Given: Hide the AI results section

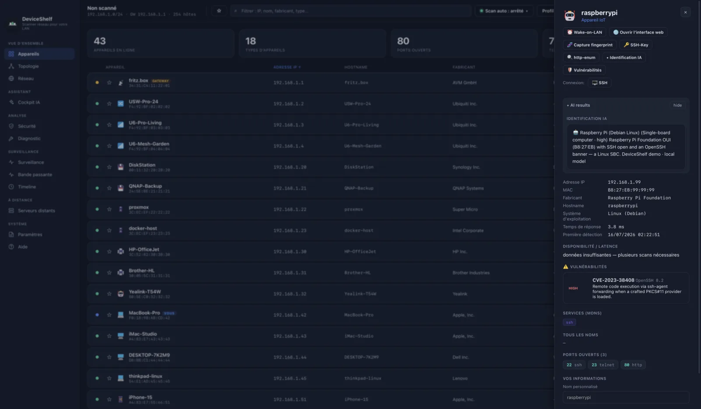Looking at the screenshot, I should pyautogui.click(x=677, y=105).
